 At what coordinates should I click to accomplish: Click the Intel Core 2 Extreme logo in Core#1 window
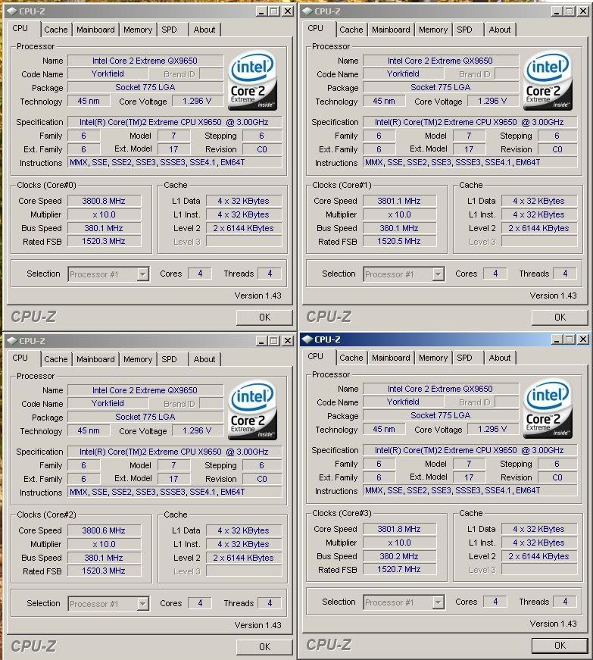548,80
